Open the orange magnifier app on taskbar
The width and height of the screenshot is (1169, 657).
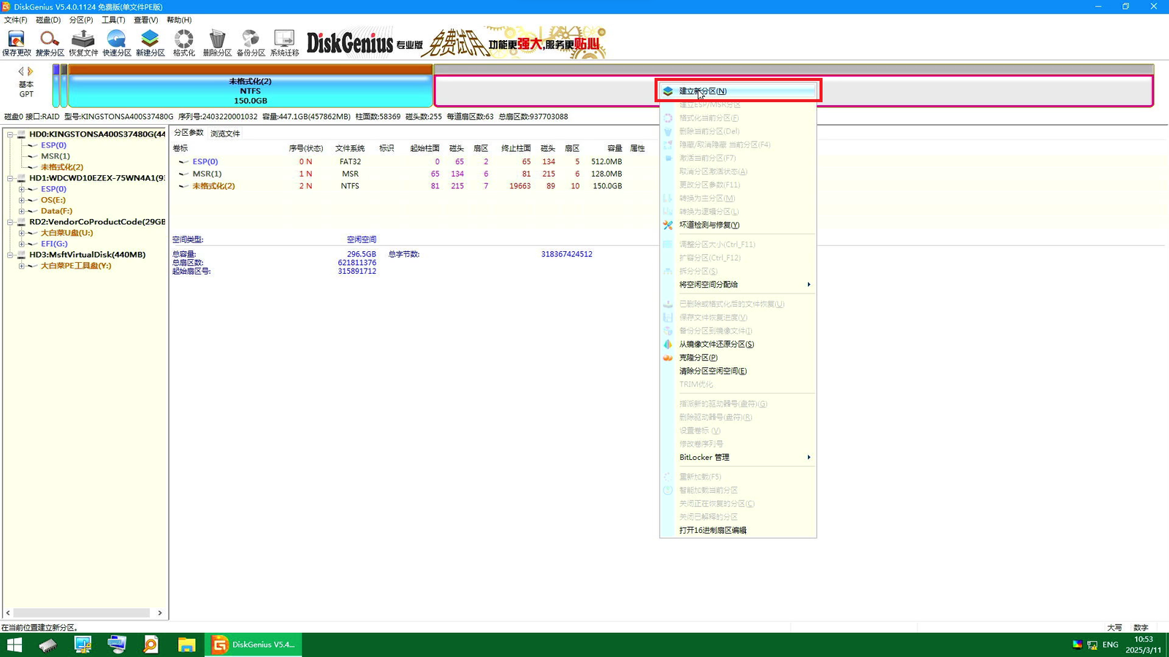151,645
